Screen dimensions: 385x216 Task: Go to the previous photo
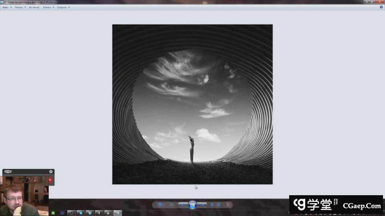pyautogui.click(x=183, y=205)
